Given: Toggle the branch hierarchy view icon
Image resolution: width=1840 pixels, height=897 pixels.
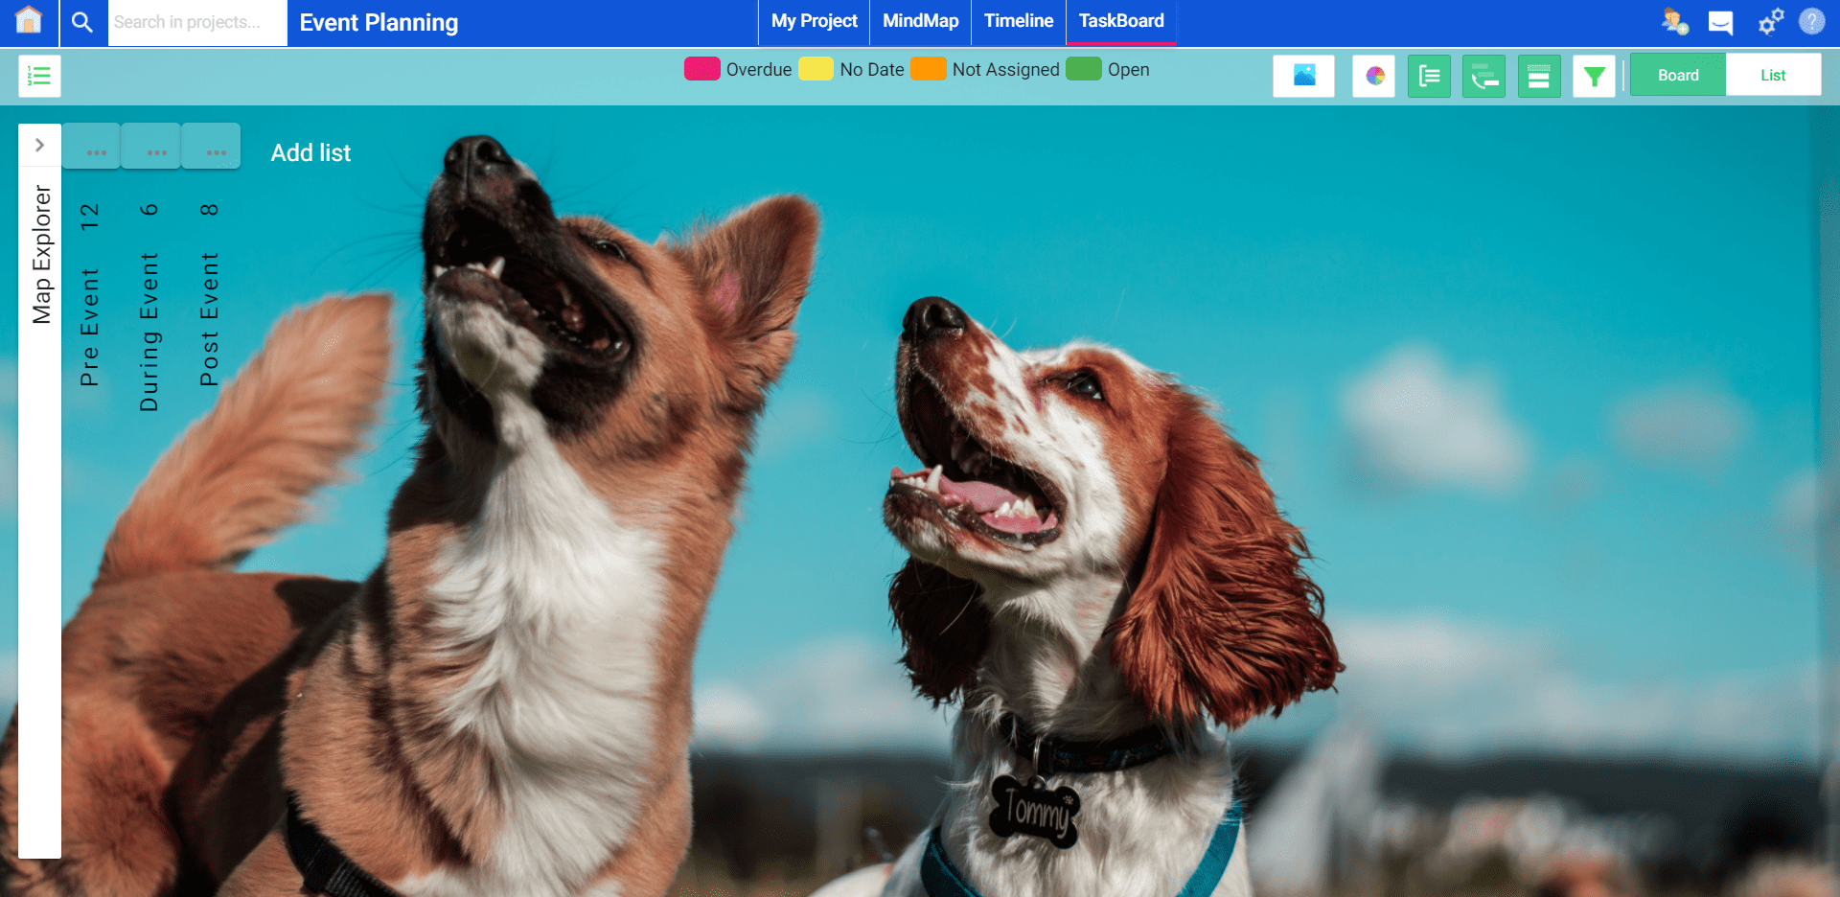Looking at the screenshot, I should point(1483,76).
